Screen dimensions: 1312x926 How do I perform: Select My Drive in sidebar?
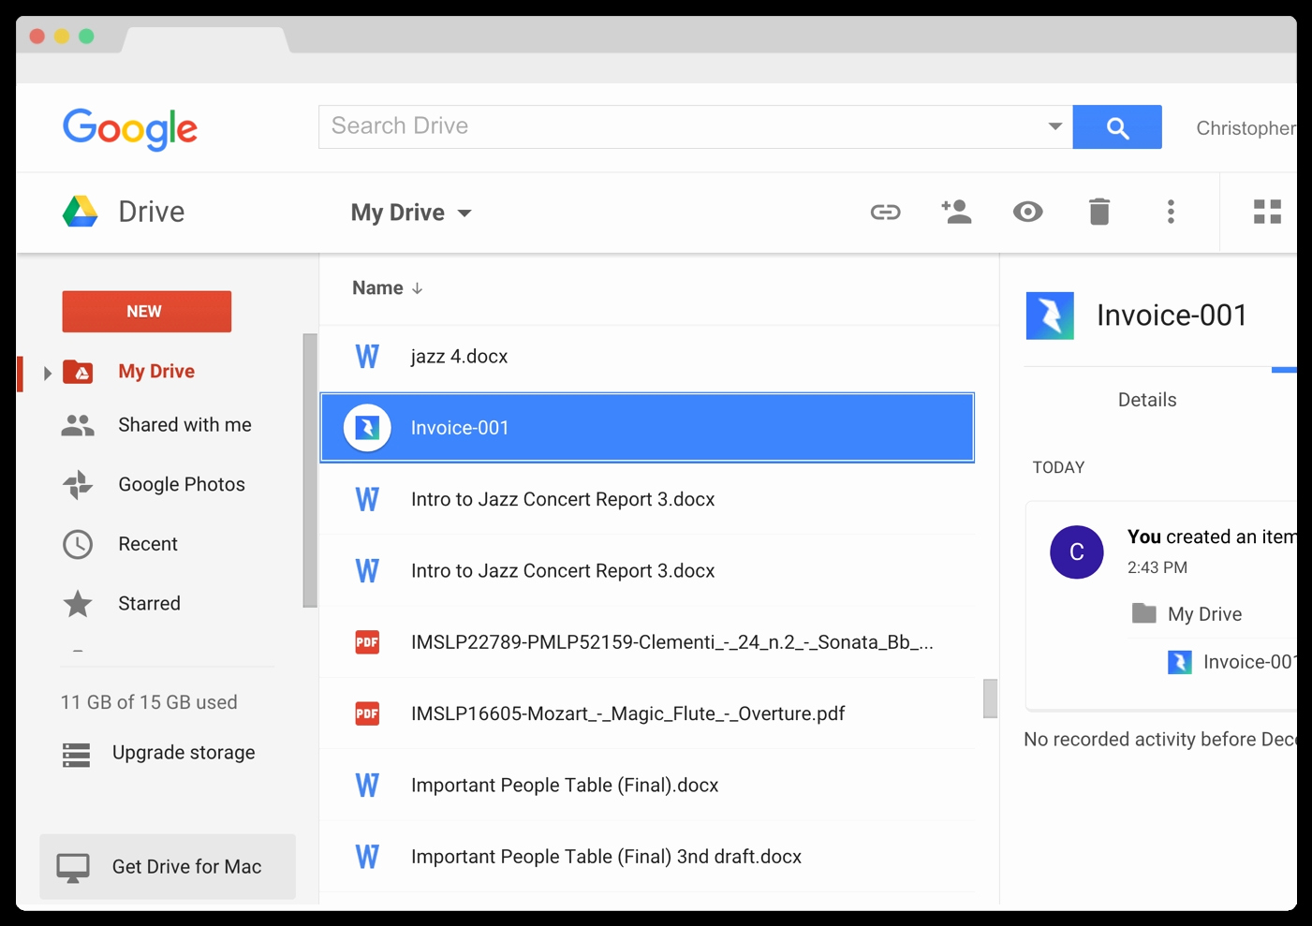click(x=156, y=372)
